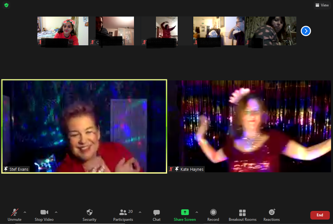Unmute the microphone
333x224 pixels.
pyautogui.click(x=14, y=215)
